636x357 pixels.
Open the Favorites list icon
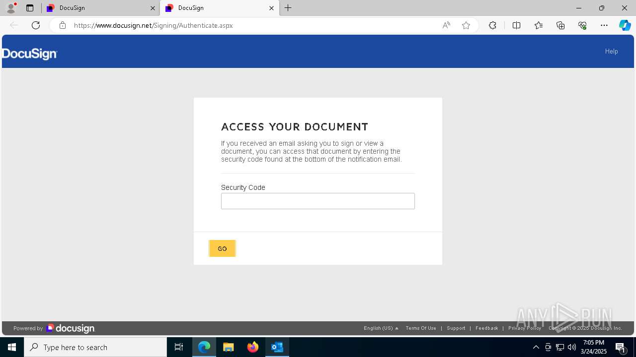coord(539,25)
